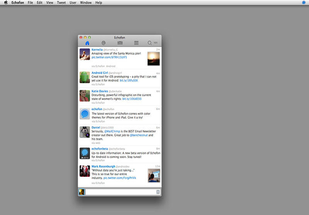Image resolution: width=309 pixels, height=215 pixels.
Task: Open Mark Rosenburgh's presentation photo thumbnail
Action: 154,175
